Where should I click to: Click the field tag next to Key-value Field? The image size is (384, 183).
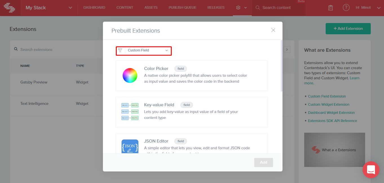[x=187, y=105]
